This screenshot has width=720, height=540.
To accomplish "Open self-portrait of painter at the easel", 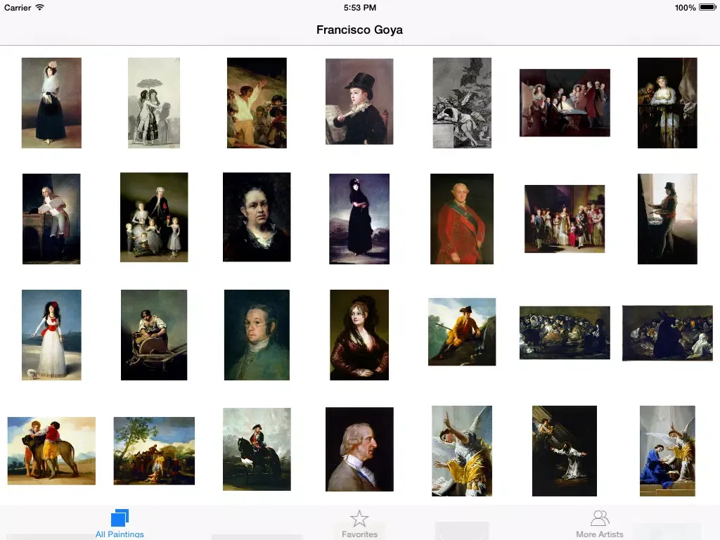I will tap(667, 219).
